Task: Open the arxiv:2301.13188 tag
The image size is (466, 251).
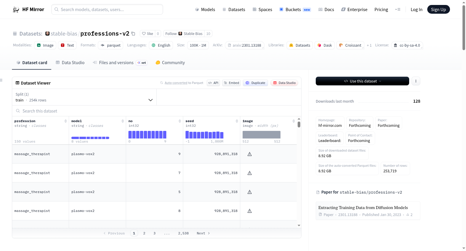Action: pyautogui.click(x=245, y=45)
